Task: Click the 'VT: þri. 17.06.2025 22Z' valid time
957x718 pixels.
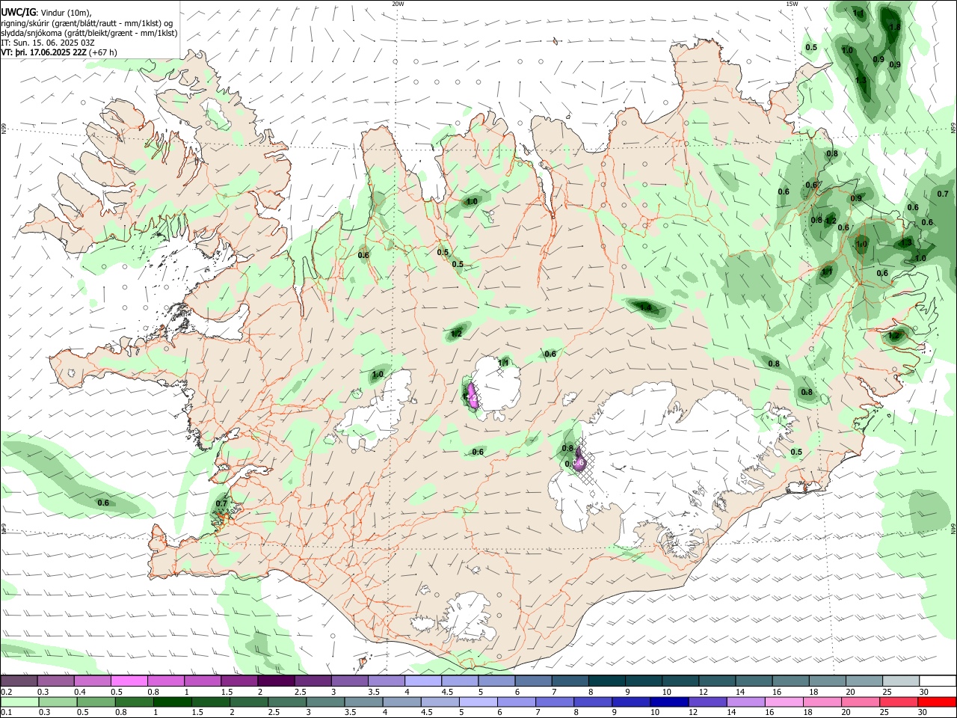Action: click(x=43, y=52)
